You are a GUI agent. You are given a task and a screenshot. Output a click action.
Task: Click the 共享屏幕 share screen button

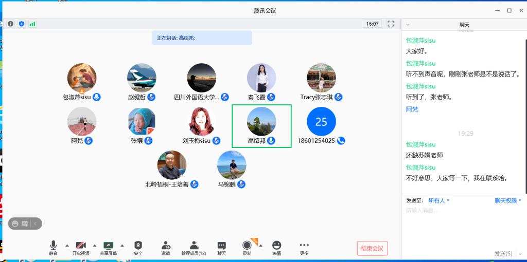[108, 248]
